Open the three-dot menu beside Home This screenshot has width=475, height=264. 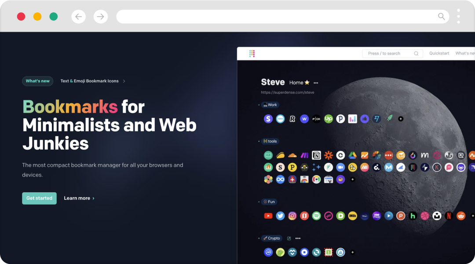[316, 83]
